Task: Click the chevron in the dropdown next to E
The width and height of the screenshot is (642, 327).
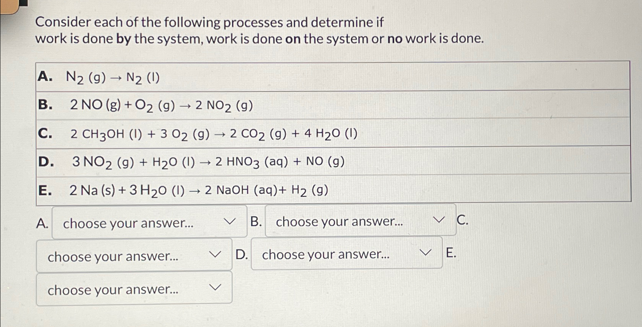Action: [x=426, y=253]
